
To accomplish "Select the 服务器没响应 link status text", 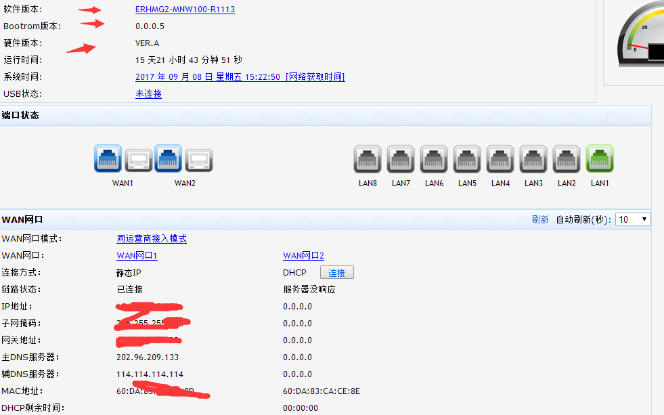I will pyautogui.click(x=309, y=290).
